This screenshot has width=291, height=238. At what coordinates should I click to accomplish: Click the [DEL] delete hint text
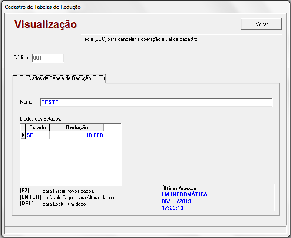pyautogui.click(x=53, y=204)
